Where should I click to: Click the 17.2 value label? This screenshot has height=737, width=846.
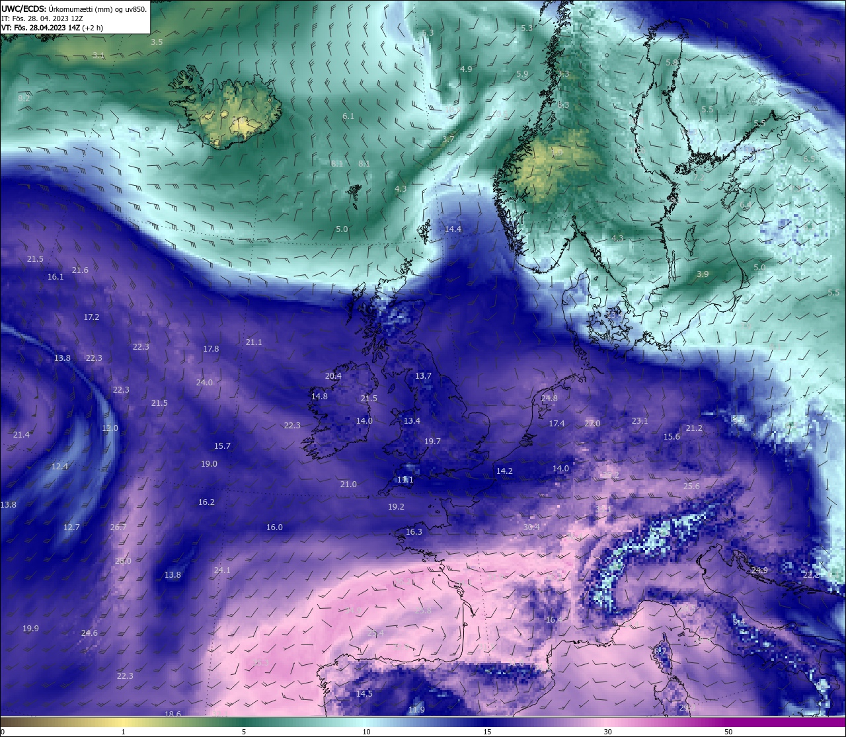coord(91,317)
